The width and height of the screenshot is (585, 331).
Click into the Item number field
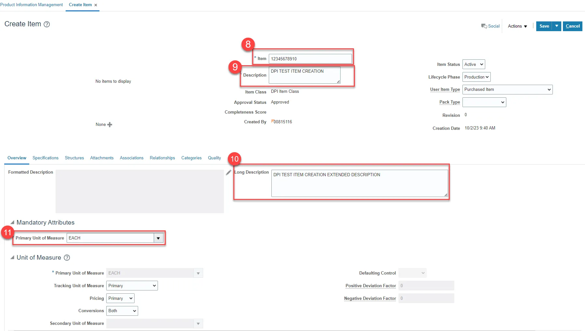pos(310,59)
